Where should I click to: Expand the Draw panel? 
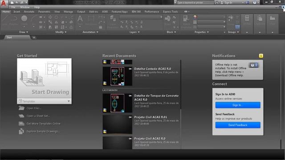(x=24, y=32)
